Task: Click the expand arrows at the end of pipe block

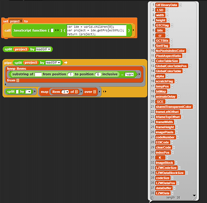Action: click(x=105, y=92)
